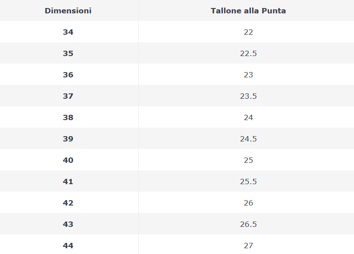The height and width of the screenshot is (254, 354).
Task: Select size 35 row label
Action: click(68, 53)
